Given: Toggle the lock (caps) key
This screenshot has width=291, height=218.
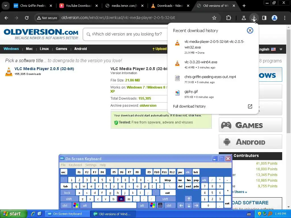Looking at the screenshot, I should [67, 193].
